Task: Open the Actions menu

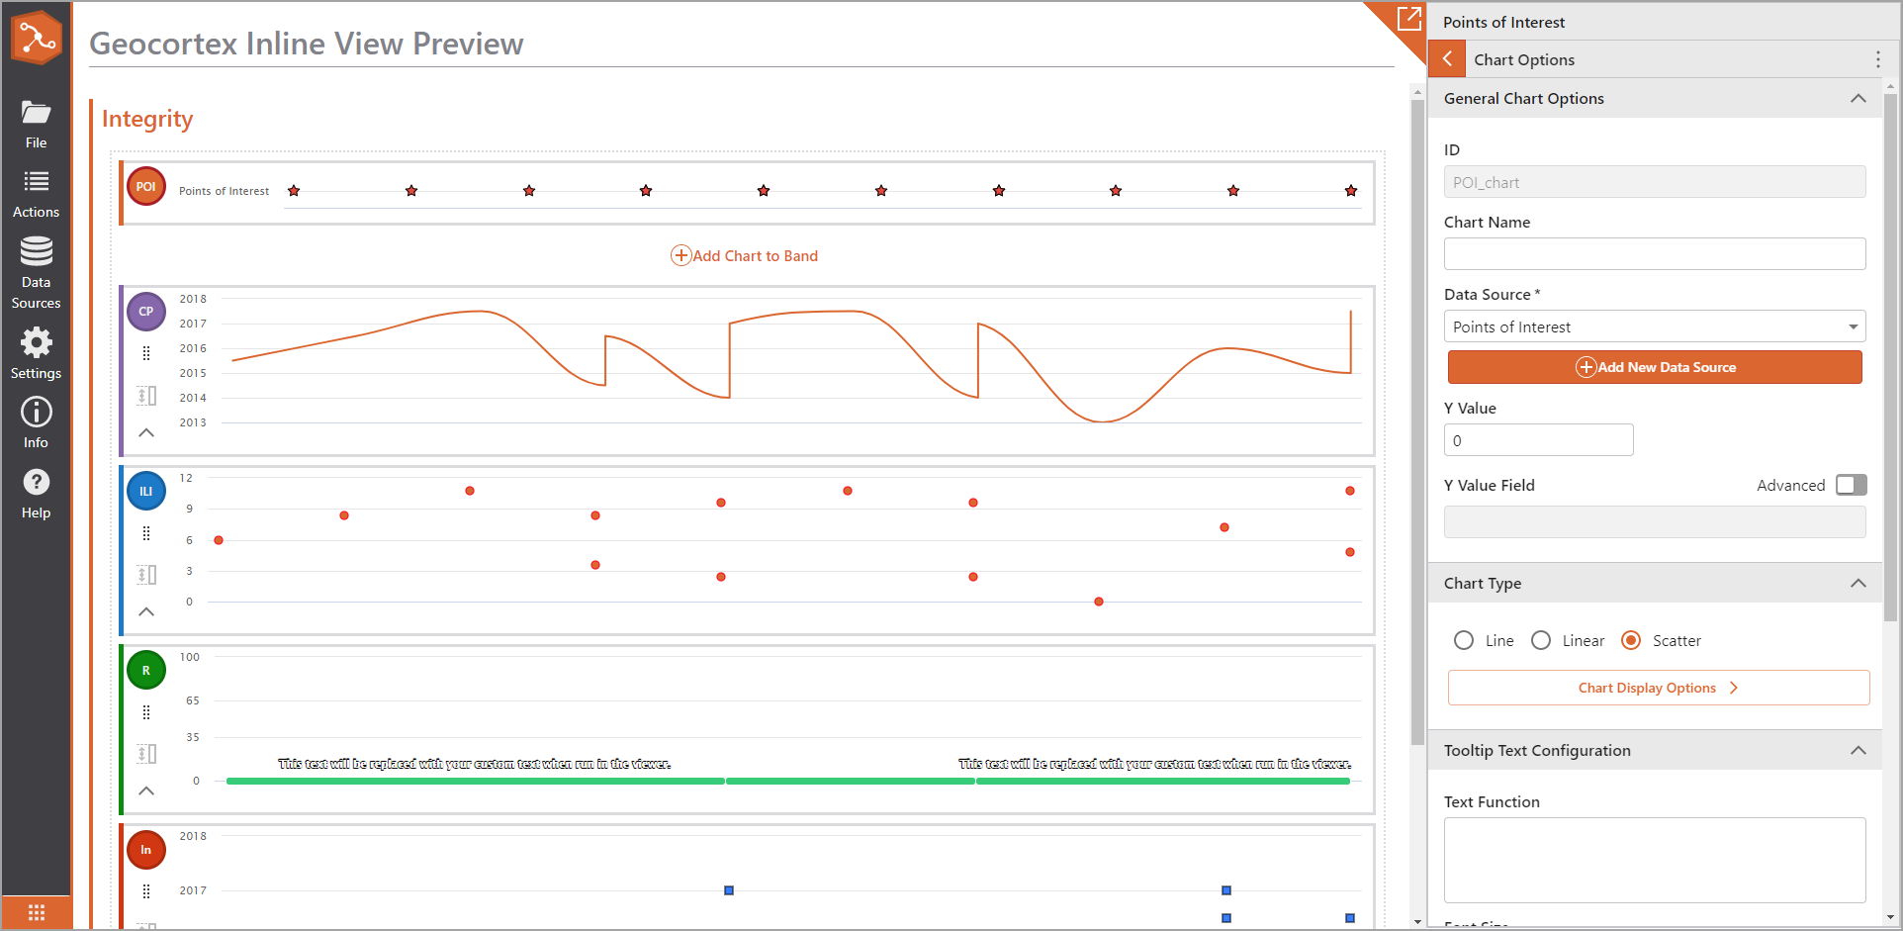Action: point(37,194)
